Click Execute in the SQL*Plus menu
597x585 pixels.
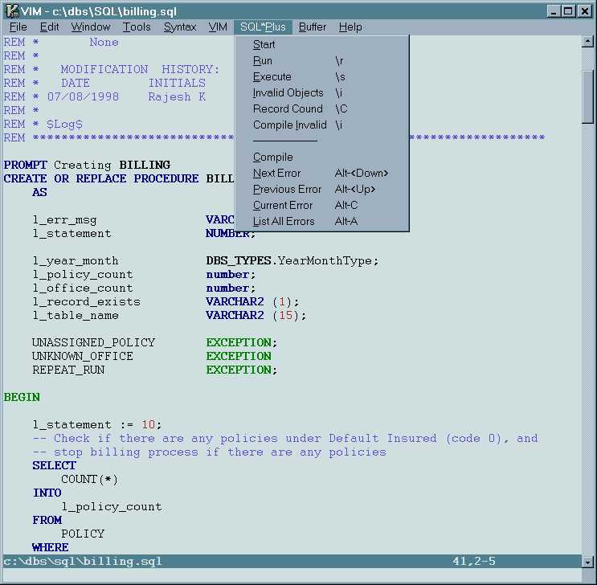tap(272, 76)
